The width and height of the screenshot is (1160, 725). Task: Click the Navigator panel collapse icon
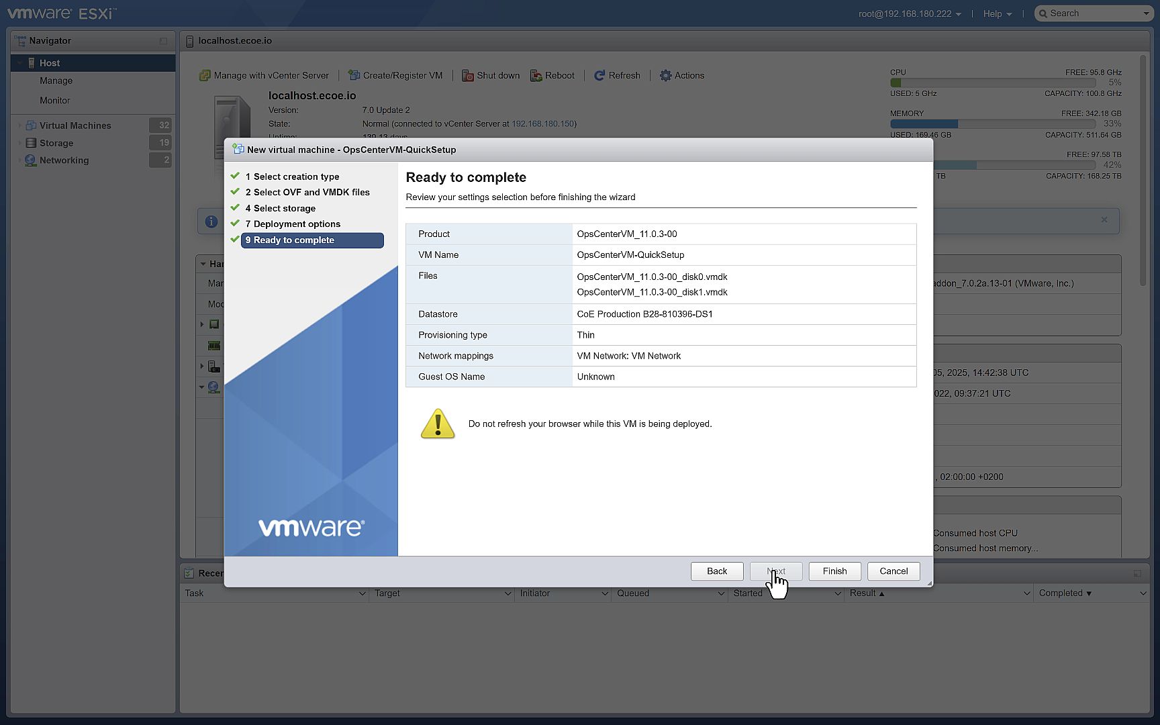(x=163, y=41)
